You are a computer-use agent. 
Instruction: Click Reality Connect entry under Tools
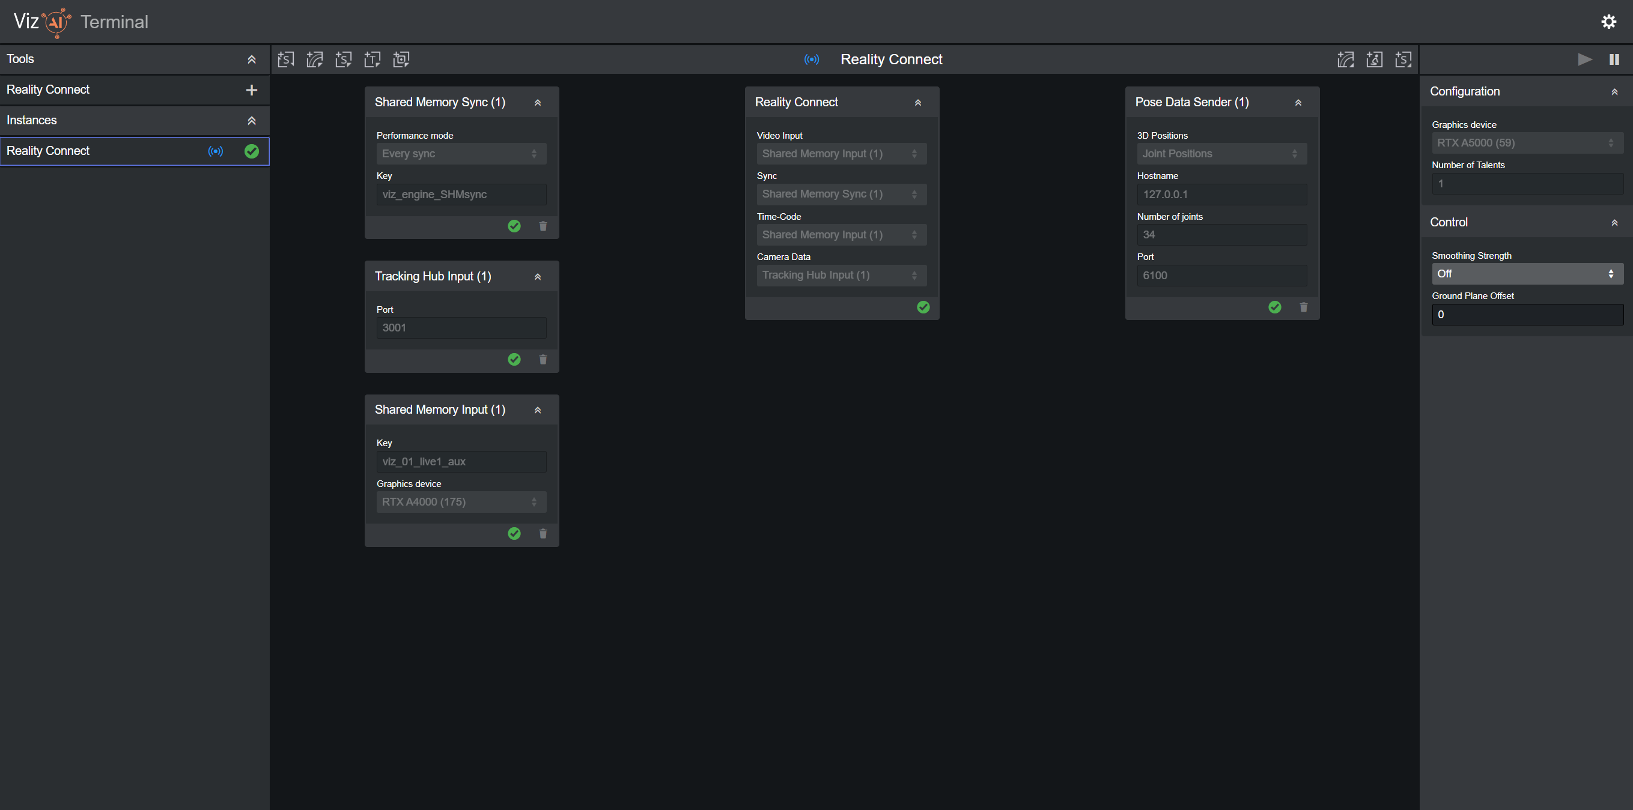pyautogui.click(x=135, y=90)
